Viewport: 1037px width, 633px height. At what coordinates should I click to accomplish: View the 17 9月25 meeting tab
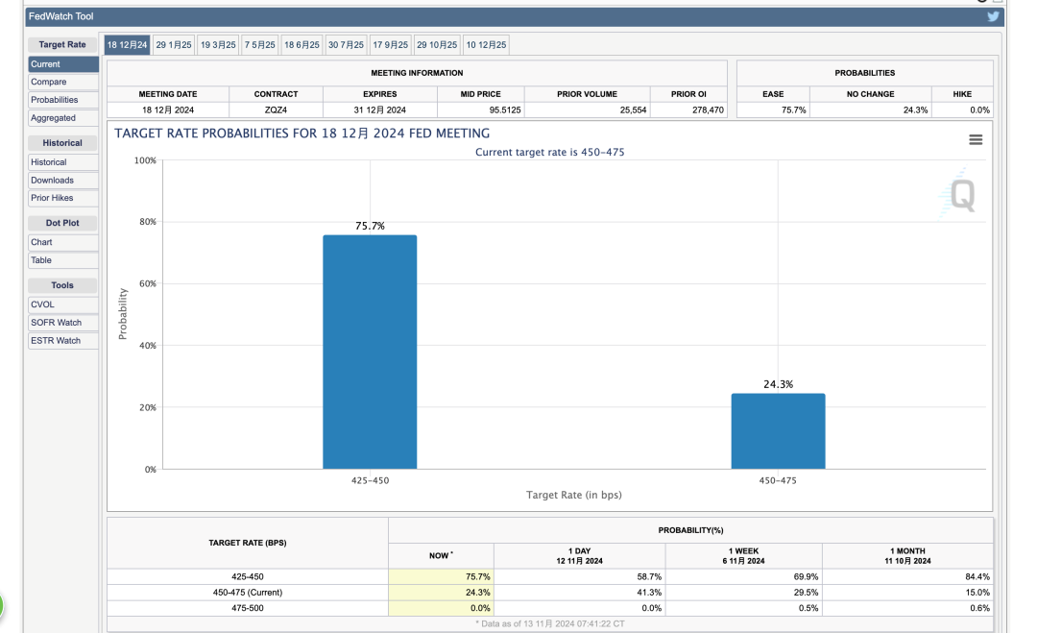click(390, 45)
